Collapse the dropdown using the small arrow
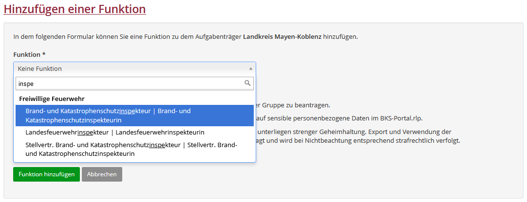The image size is (527, 202). tap(250, 68)
